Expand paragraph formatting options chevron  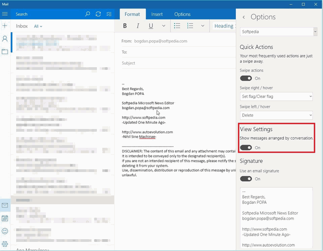[203, 26]
